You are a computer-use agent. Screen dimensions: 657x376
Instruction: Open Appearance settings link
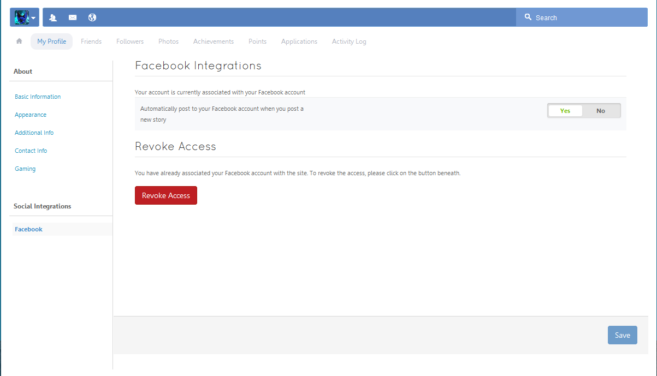point(31,115)
